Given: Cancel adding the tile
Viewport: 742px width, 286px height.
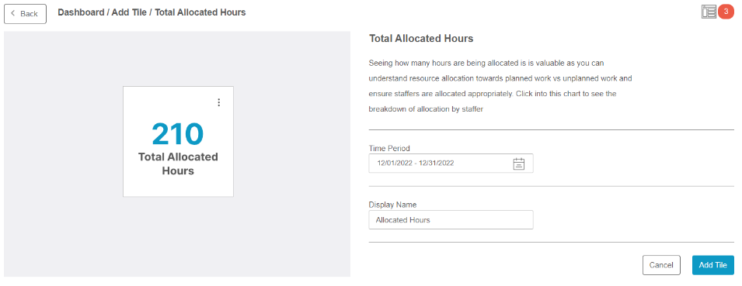Looking at the screenshot, I should pos(661,265).
